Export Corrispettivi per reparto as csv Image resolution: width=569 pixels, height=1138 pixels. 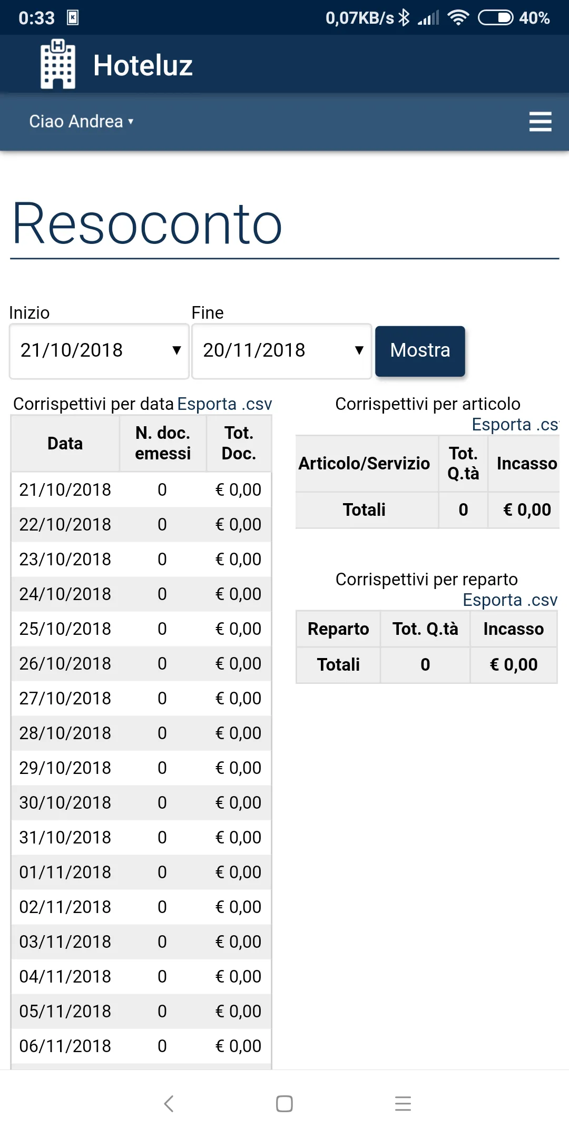tap(509, 600)
